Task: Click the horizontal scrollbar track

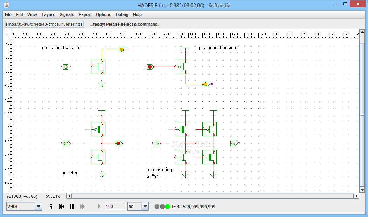Action: [213, 196]
